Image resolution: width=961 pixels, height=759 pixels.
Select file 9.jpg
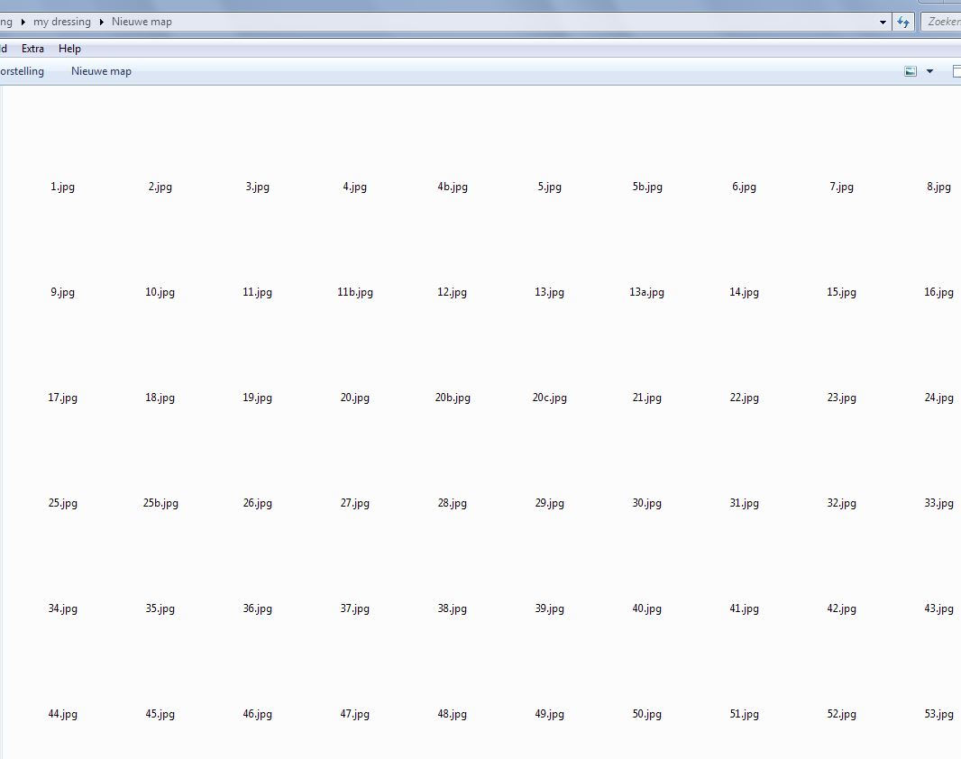pos(62,292)
